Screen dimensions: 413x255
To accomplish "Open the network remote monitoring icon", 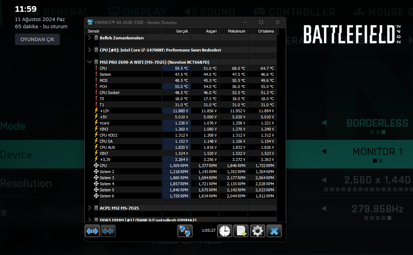I will point(185,231).
